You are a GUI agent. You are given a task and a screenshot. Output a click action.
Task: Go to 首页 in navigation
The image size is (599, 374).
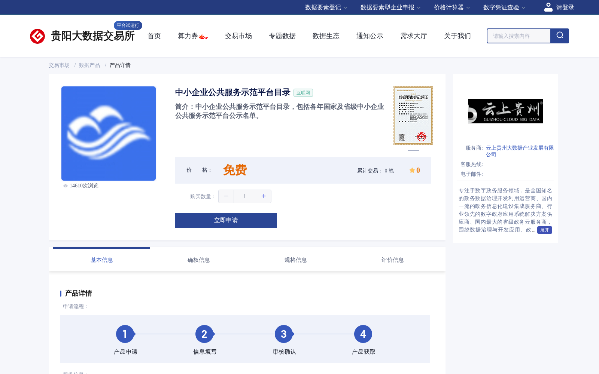click(154, 36)
